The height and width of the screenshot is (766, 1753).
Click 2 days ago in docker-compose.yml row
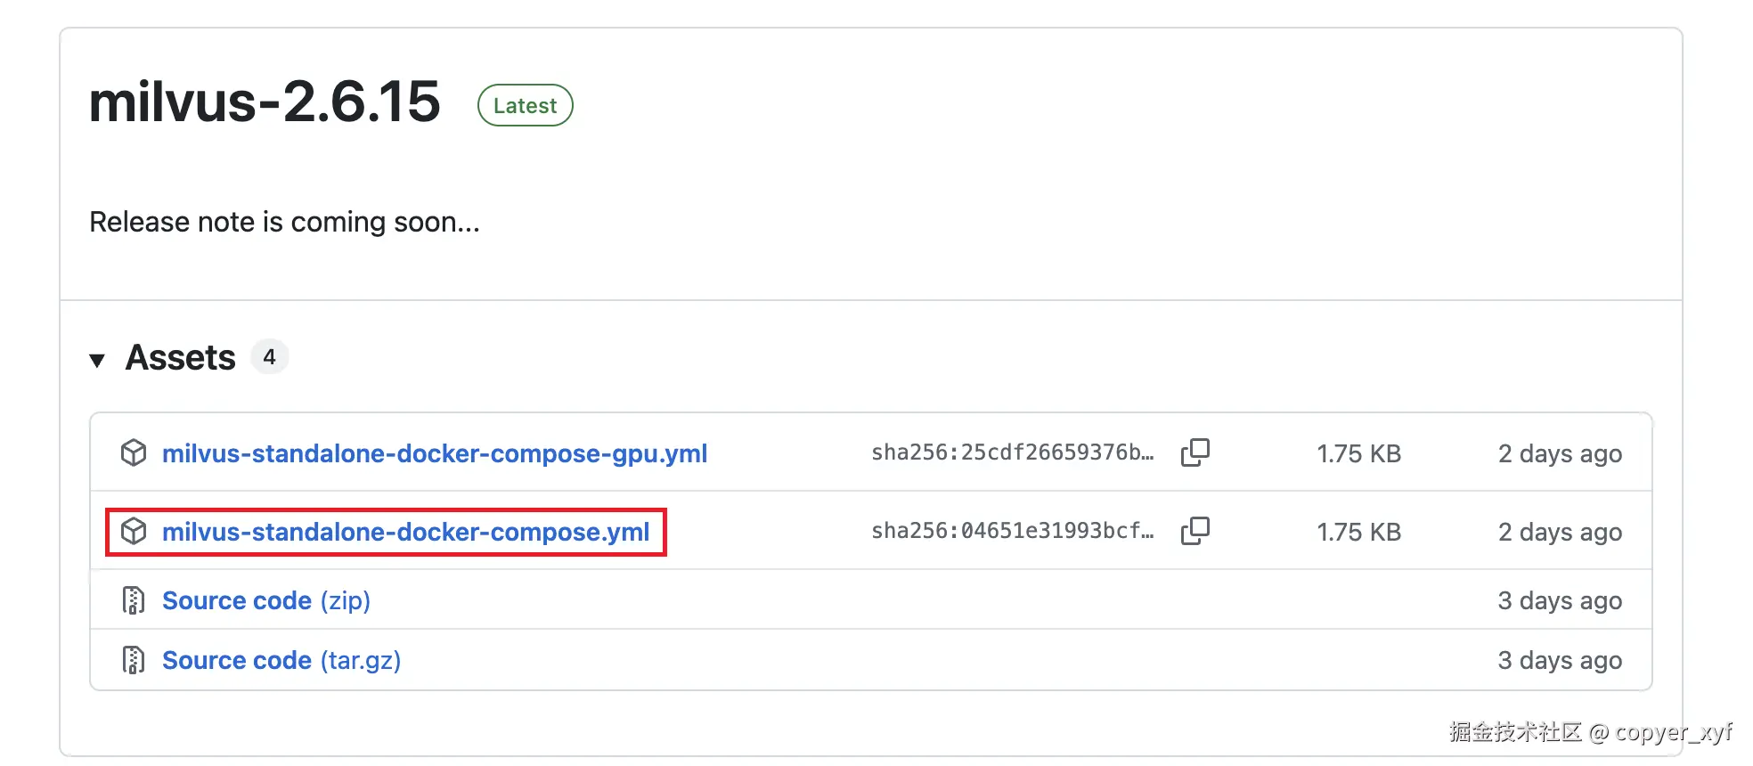pos(1561,532)
